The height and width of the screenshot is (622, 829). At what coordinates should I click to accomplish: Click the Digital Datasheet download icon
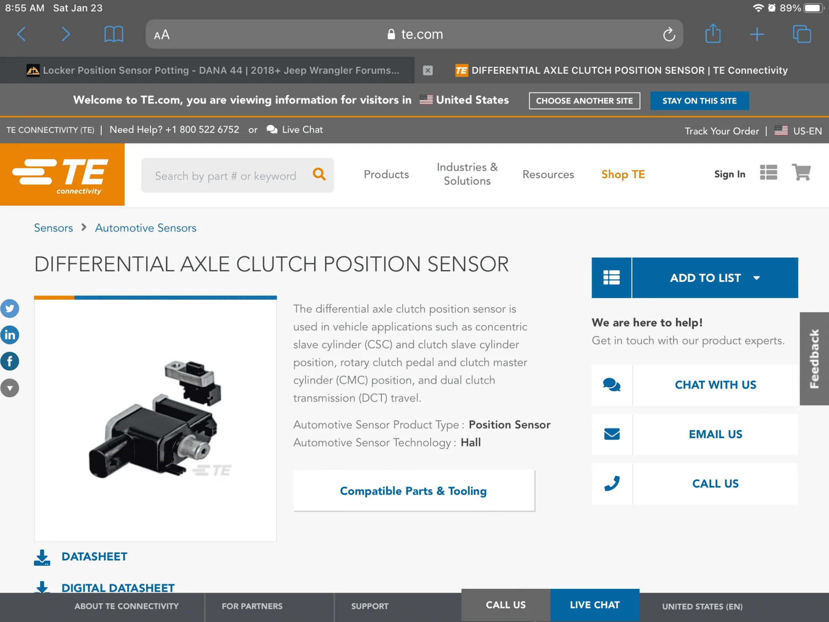[42, 587]
